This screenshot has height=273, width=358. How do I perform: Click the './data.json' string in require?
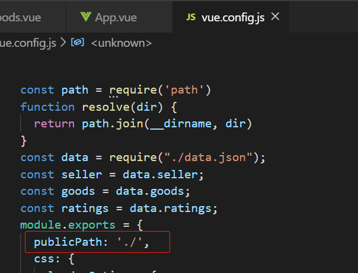pos(208,158)
